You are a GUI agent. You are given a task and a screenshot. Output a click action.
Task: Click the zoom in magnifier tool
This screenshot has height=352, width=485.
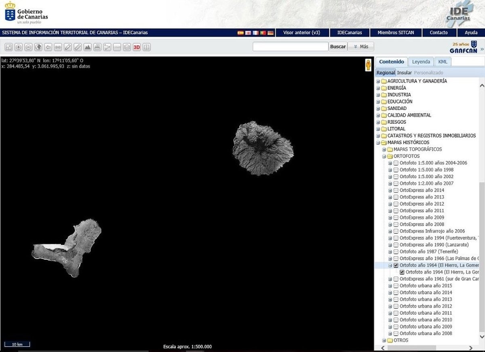(19, 47)
